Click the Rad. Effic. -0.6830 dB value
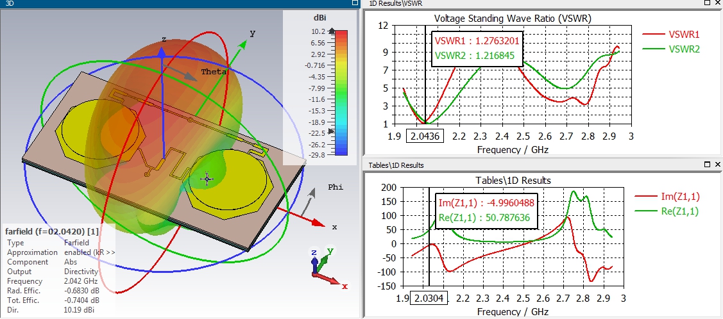723x319 pixels. tap(81, 291)
